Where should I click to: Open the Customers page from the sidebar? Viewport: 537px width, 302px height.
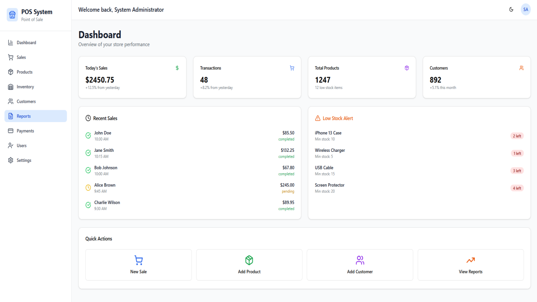click(x=36, y=102)
